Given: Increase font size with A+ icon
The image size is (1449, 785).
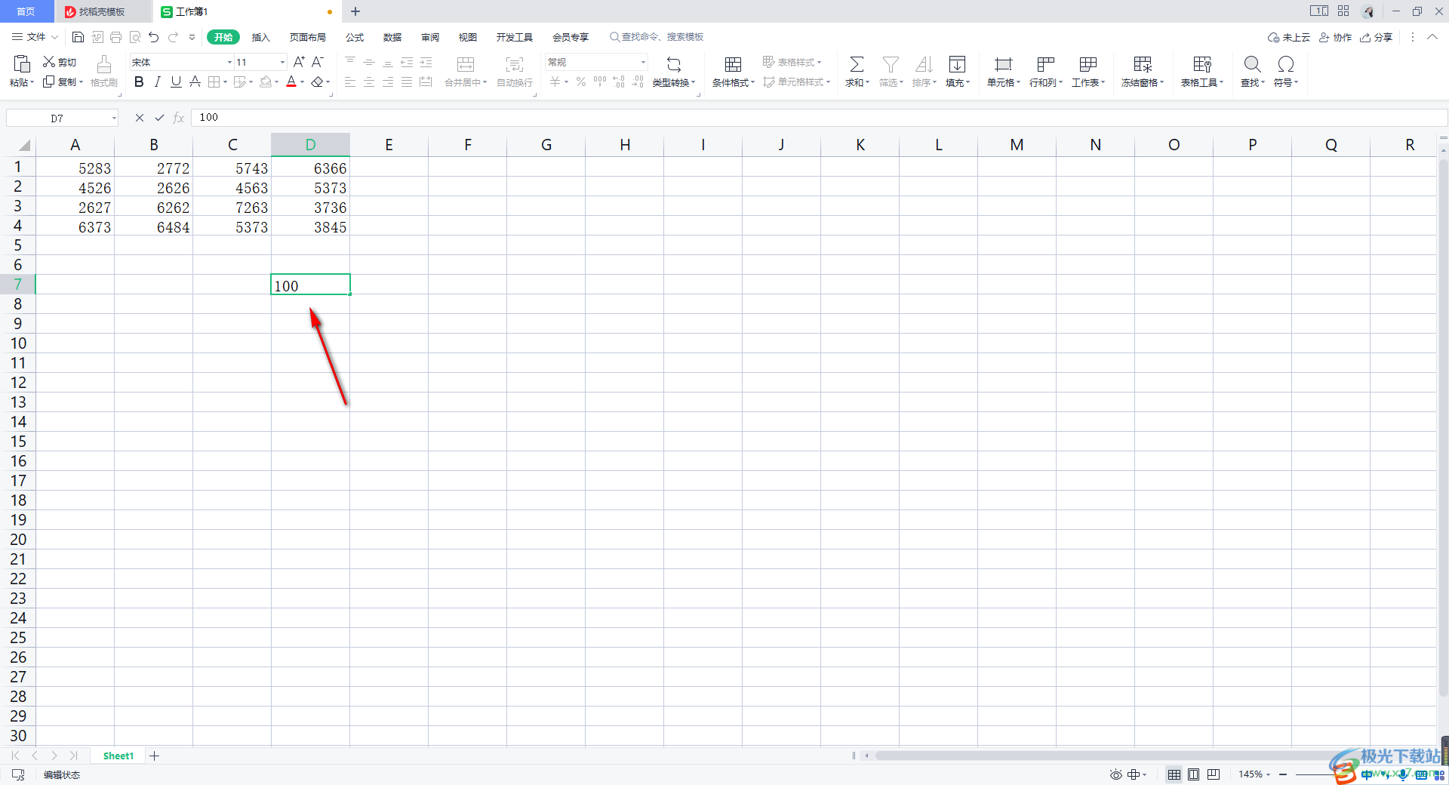Looking at the screenshot, I should [299, 62].
